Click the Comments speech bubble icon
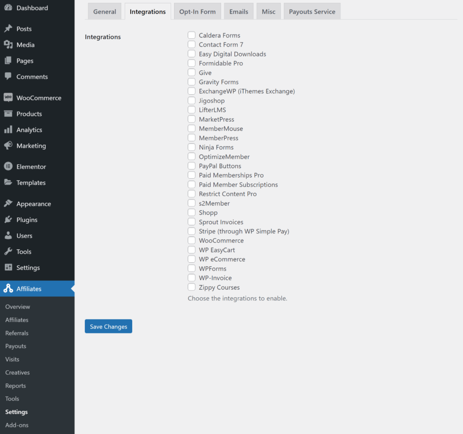 8,76
